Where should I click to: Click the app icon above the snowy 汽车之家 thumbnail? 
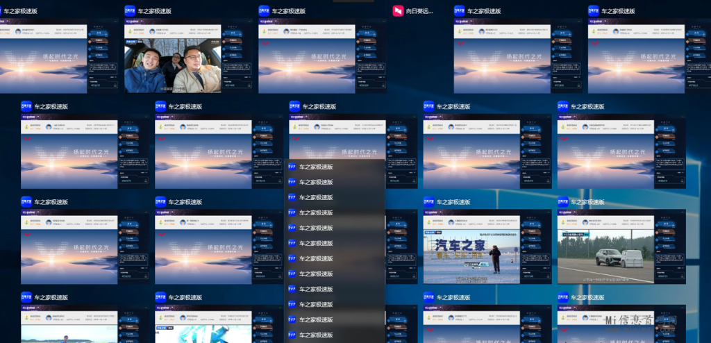click(x=429, y=202)
